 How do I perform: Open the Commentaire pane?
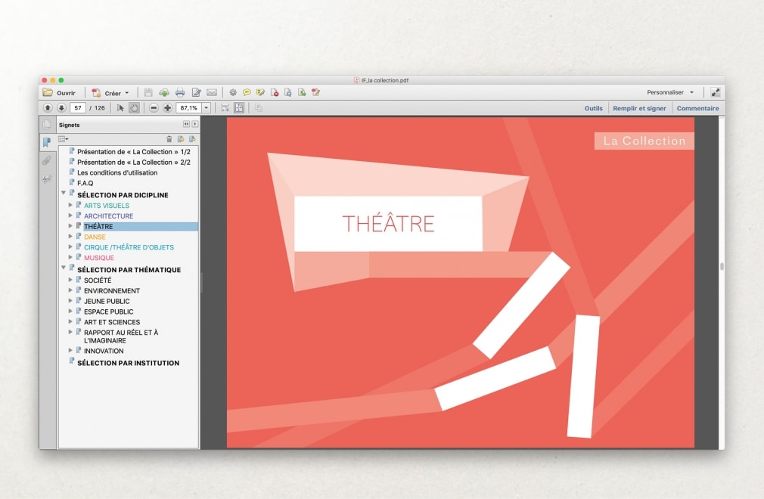[697, 108]
